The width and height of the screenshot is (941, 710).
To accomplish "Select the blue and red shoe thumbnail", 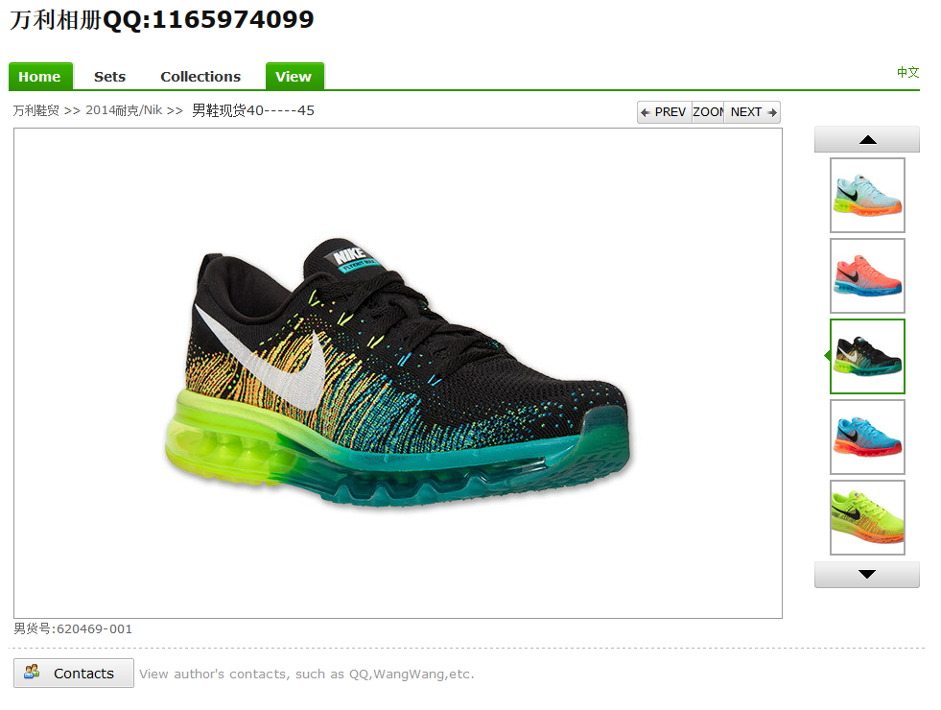I will (867, 437).
